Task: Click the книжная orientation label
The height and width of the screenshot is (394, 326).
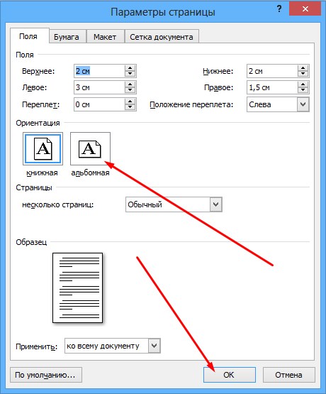Action: (42, 173)
